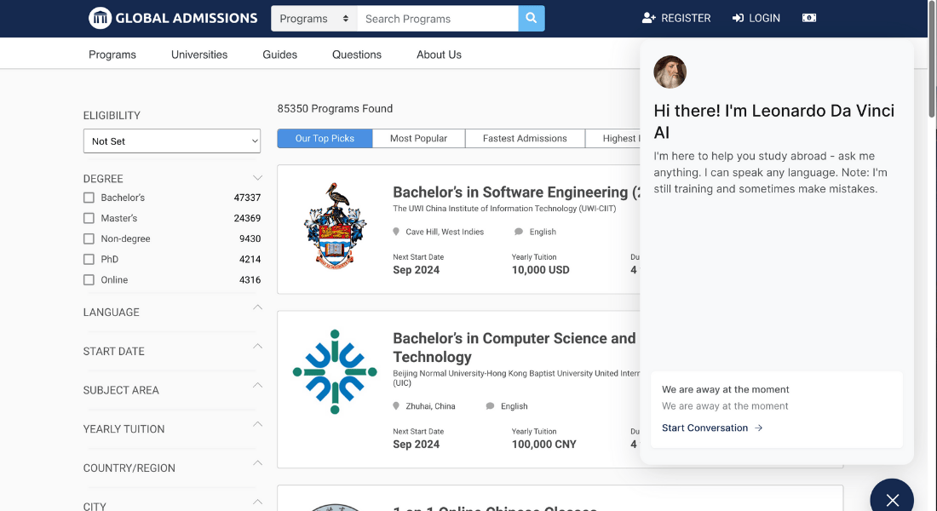This screenshot has height=511, width=937.
Task: Expand the Language filter chevron
Action: click(257, 307)
